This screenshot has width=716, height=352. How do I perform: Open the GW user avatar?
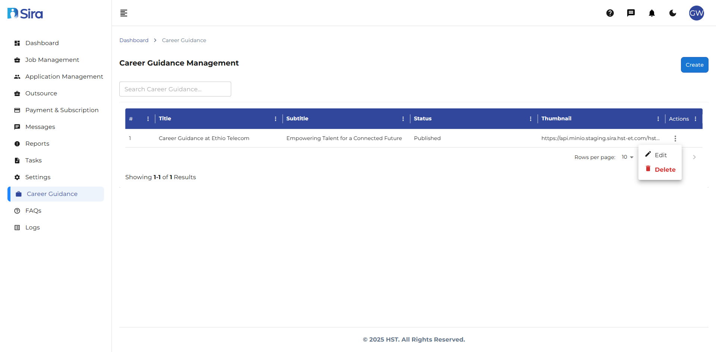point(696,13)
